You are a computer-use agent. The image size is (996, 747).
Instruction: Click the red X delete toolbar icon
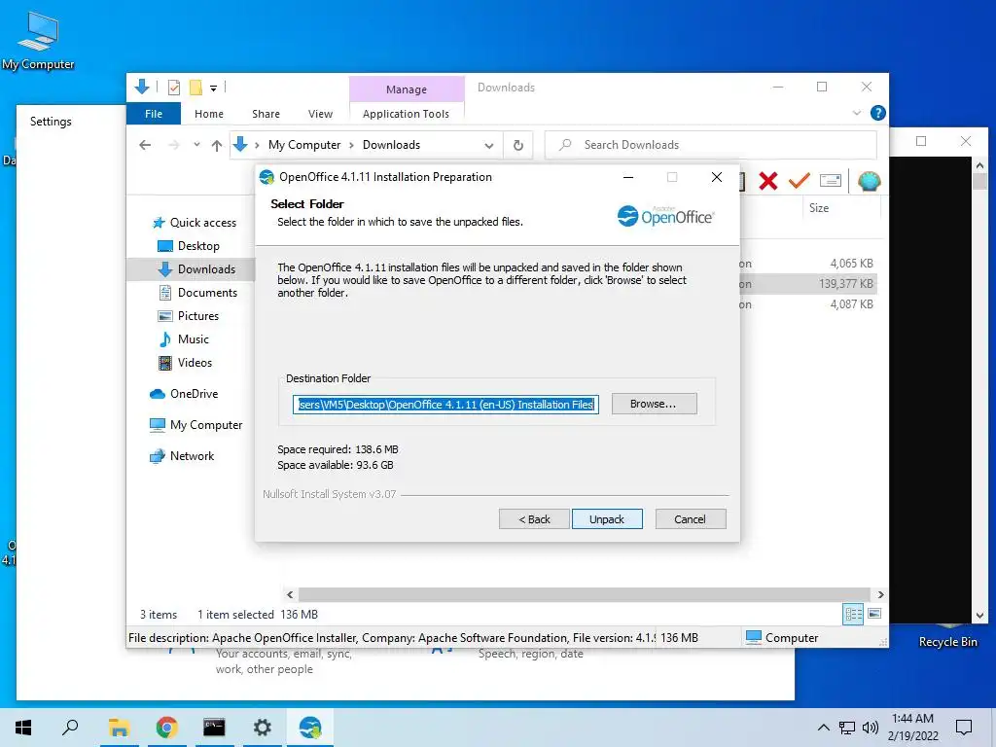pyautogui.click(x=768, y=181)
